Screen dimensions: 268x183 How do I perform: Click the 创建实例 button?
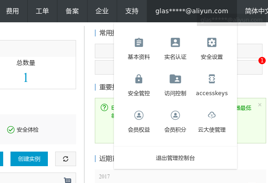(x=29, y=159)
